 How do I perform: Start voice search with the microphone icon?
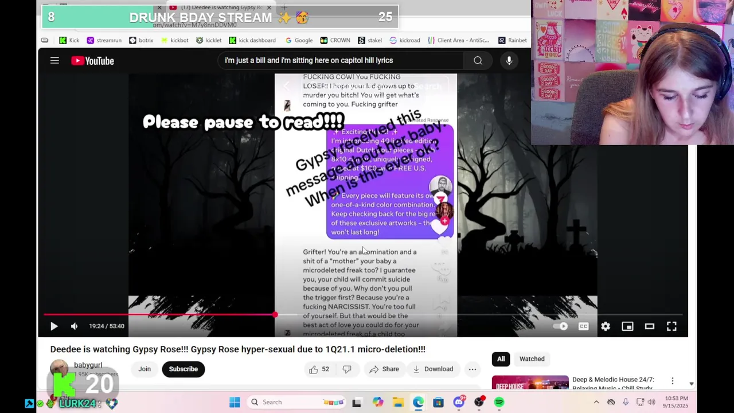tap(509, 60)
